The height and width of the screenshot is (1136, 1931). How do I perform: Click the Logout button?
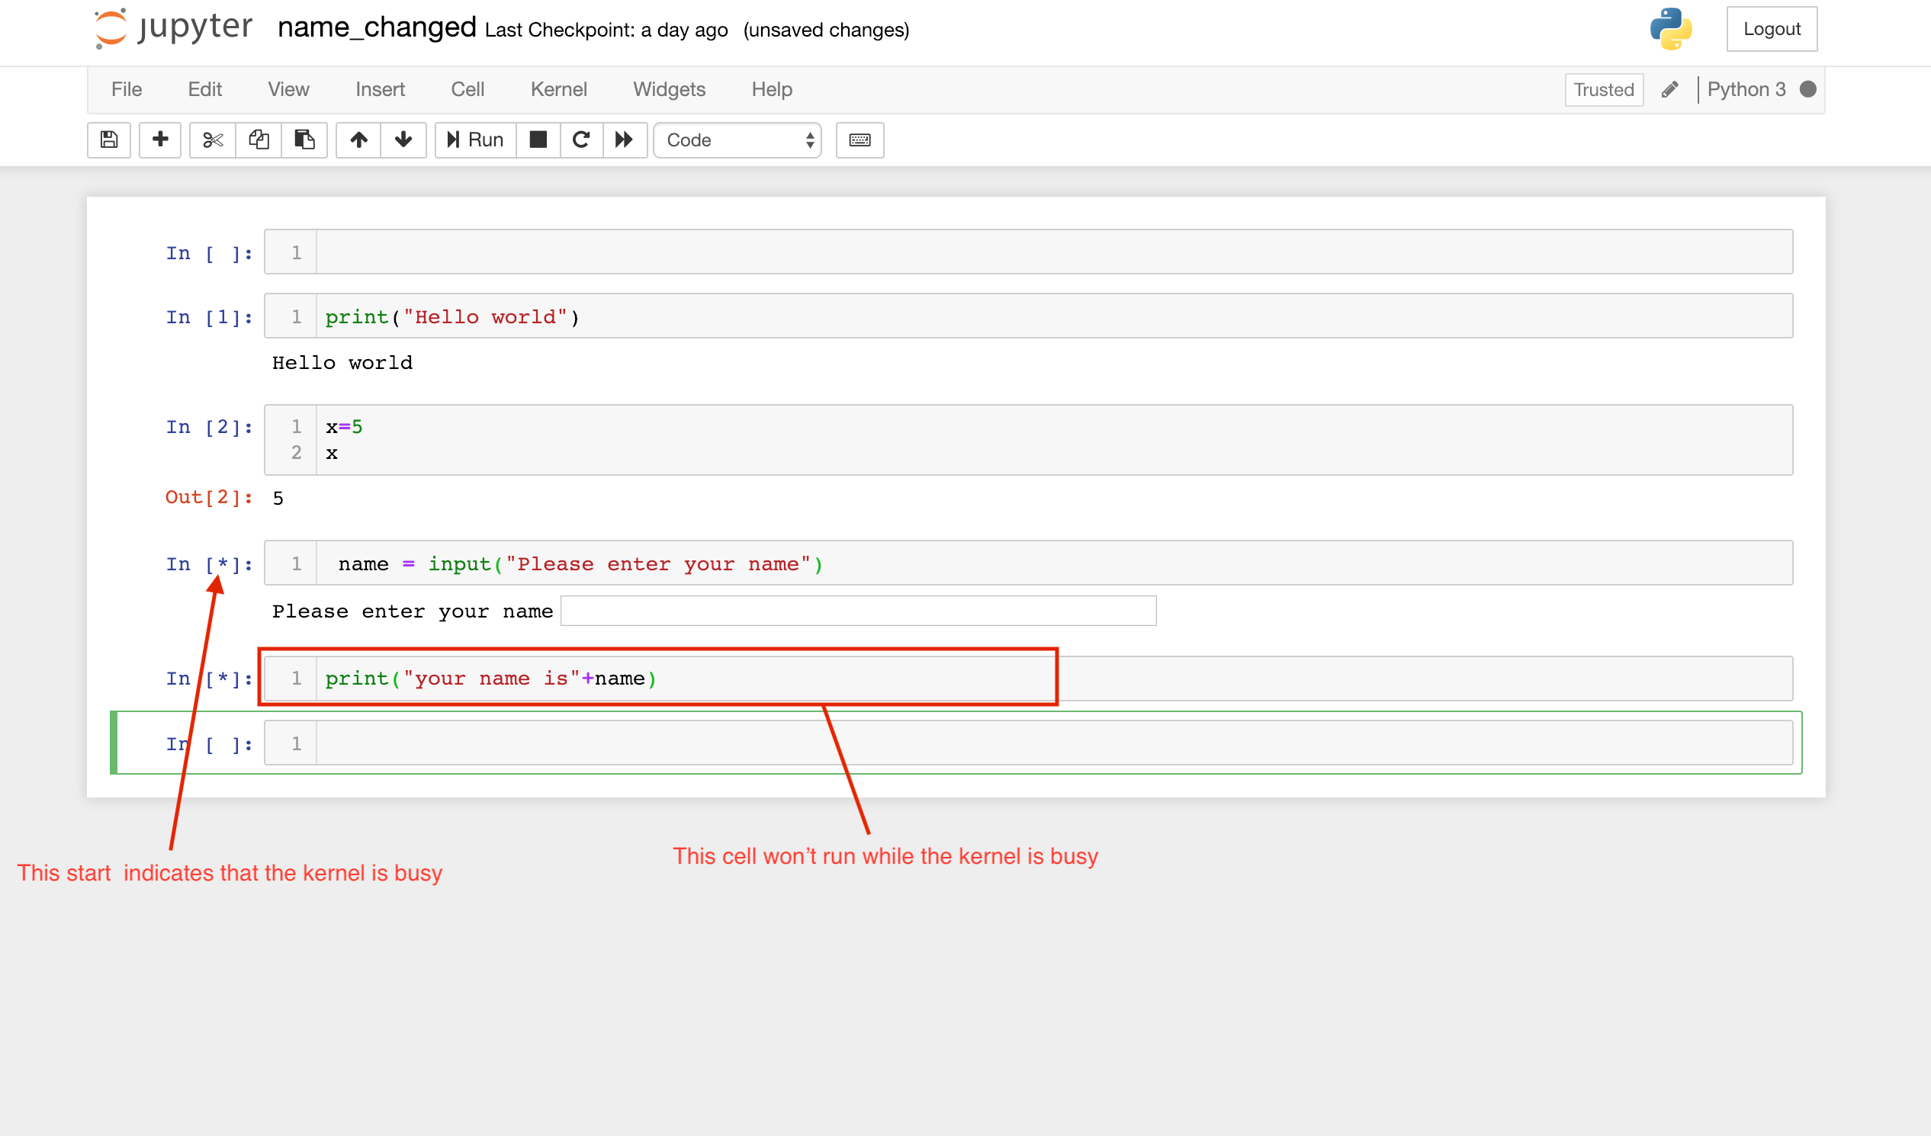tap(1772, 28)
